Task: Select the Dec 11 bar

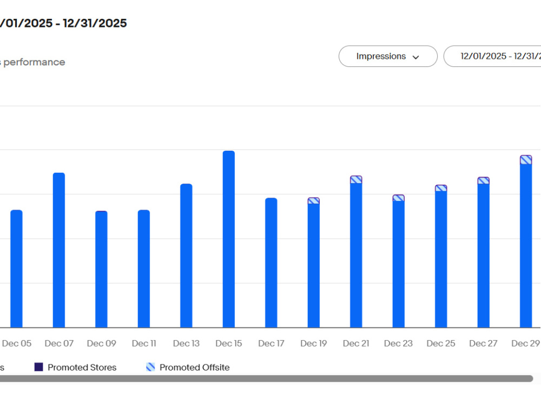Action: click(x=144, y=268)
